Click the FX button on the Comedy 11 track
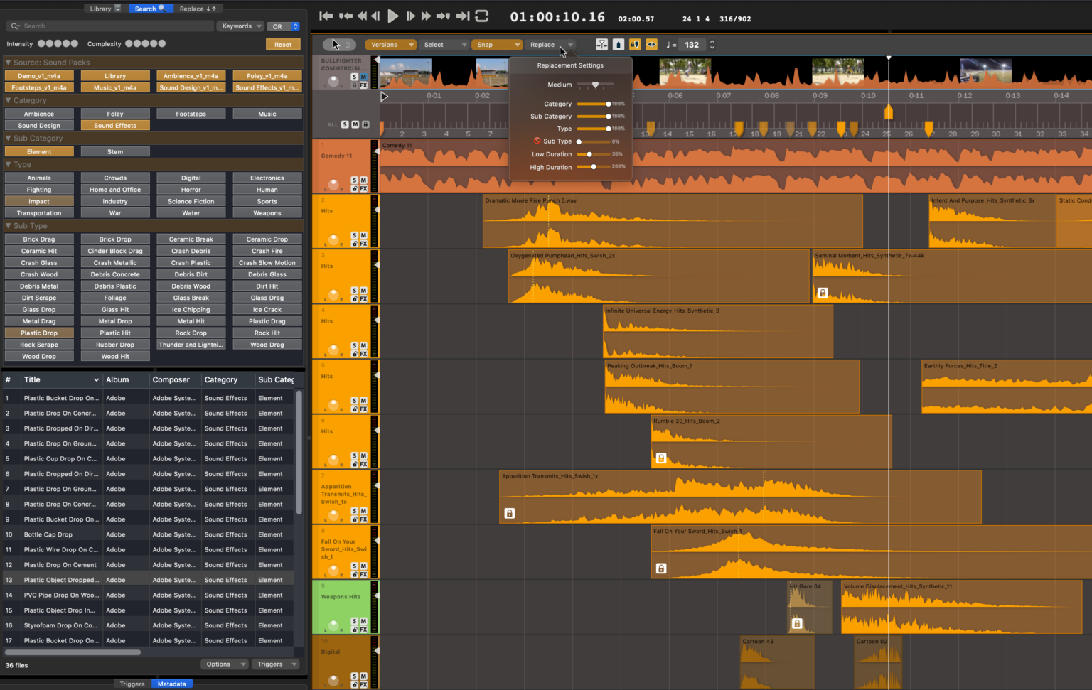Viewport: 1092px width, 690px height. point(364,190)
